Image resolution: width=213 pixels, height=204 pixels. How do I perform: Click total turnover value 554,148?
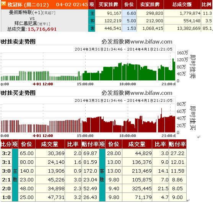point(192,21)
